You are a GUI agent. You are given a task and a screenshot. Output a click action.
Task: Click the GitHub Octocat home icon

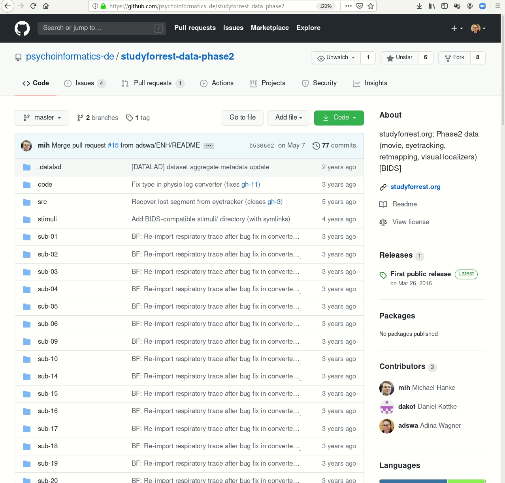point(23,28)
